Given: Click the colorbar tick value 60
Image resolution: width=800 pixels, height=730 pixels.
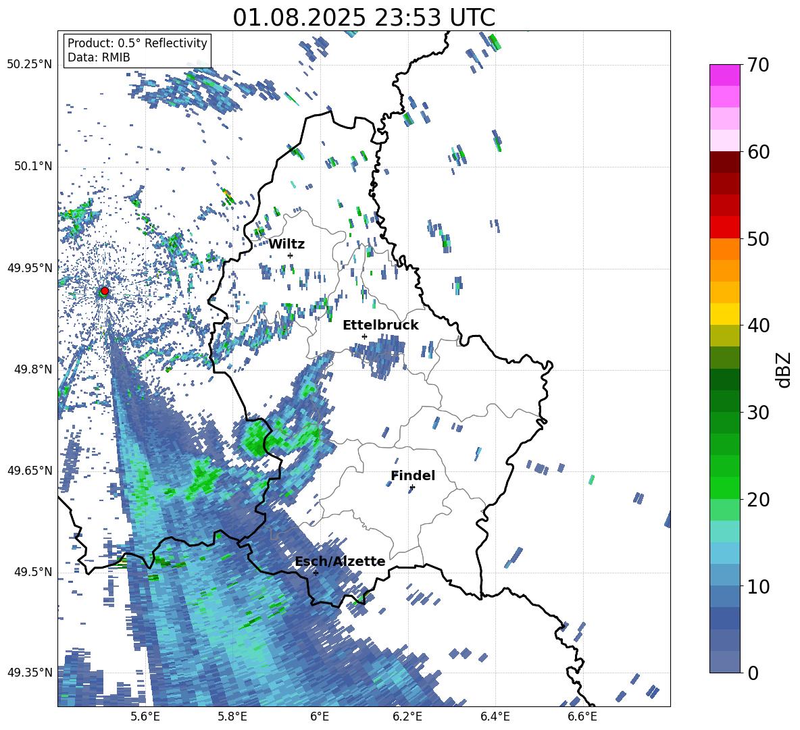Looking at the screenshot, I should click(x=758, y=152).
